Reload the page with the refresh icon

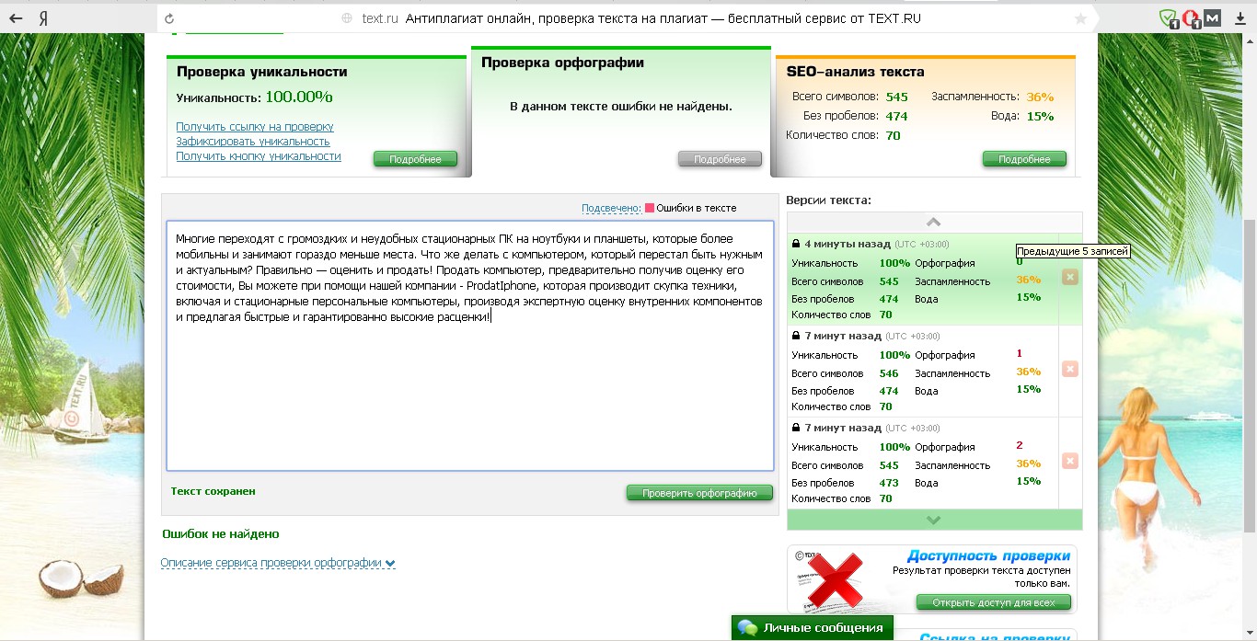pos(168,18)
